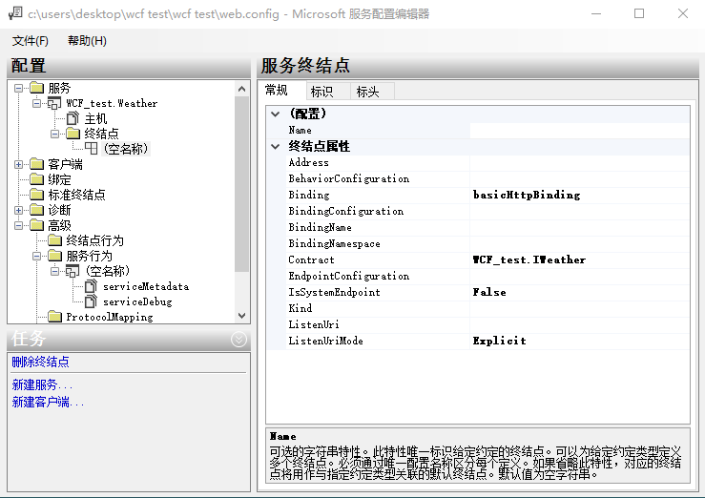Click the BindingConfiguration property row
Screen dimensions: 705x498
point(487,211)
